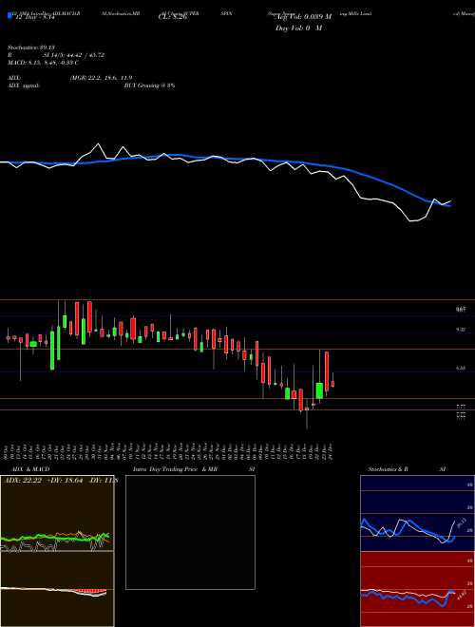Viewport: 475px width, 627px height.
Task: Click the 'Stochastics: 39.13' reading
Action: pos(33,47)
